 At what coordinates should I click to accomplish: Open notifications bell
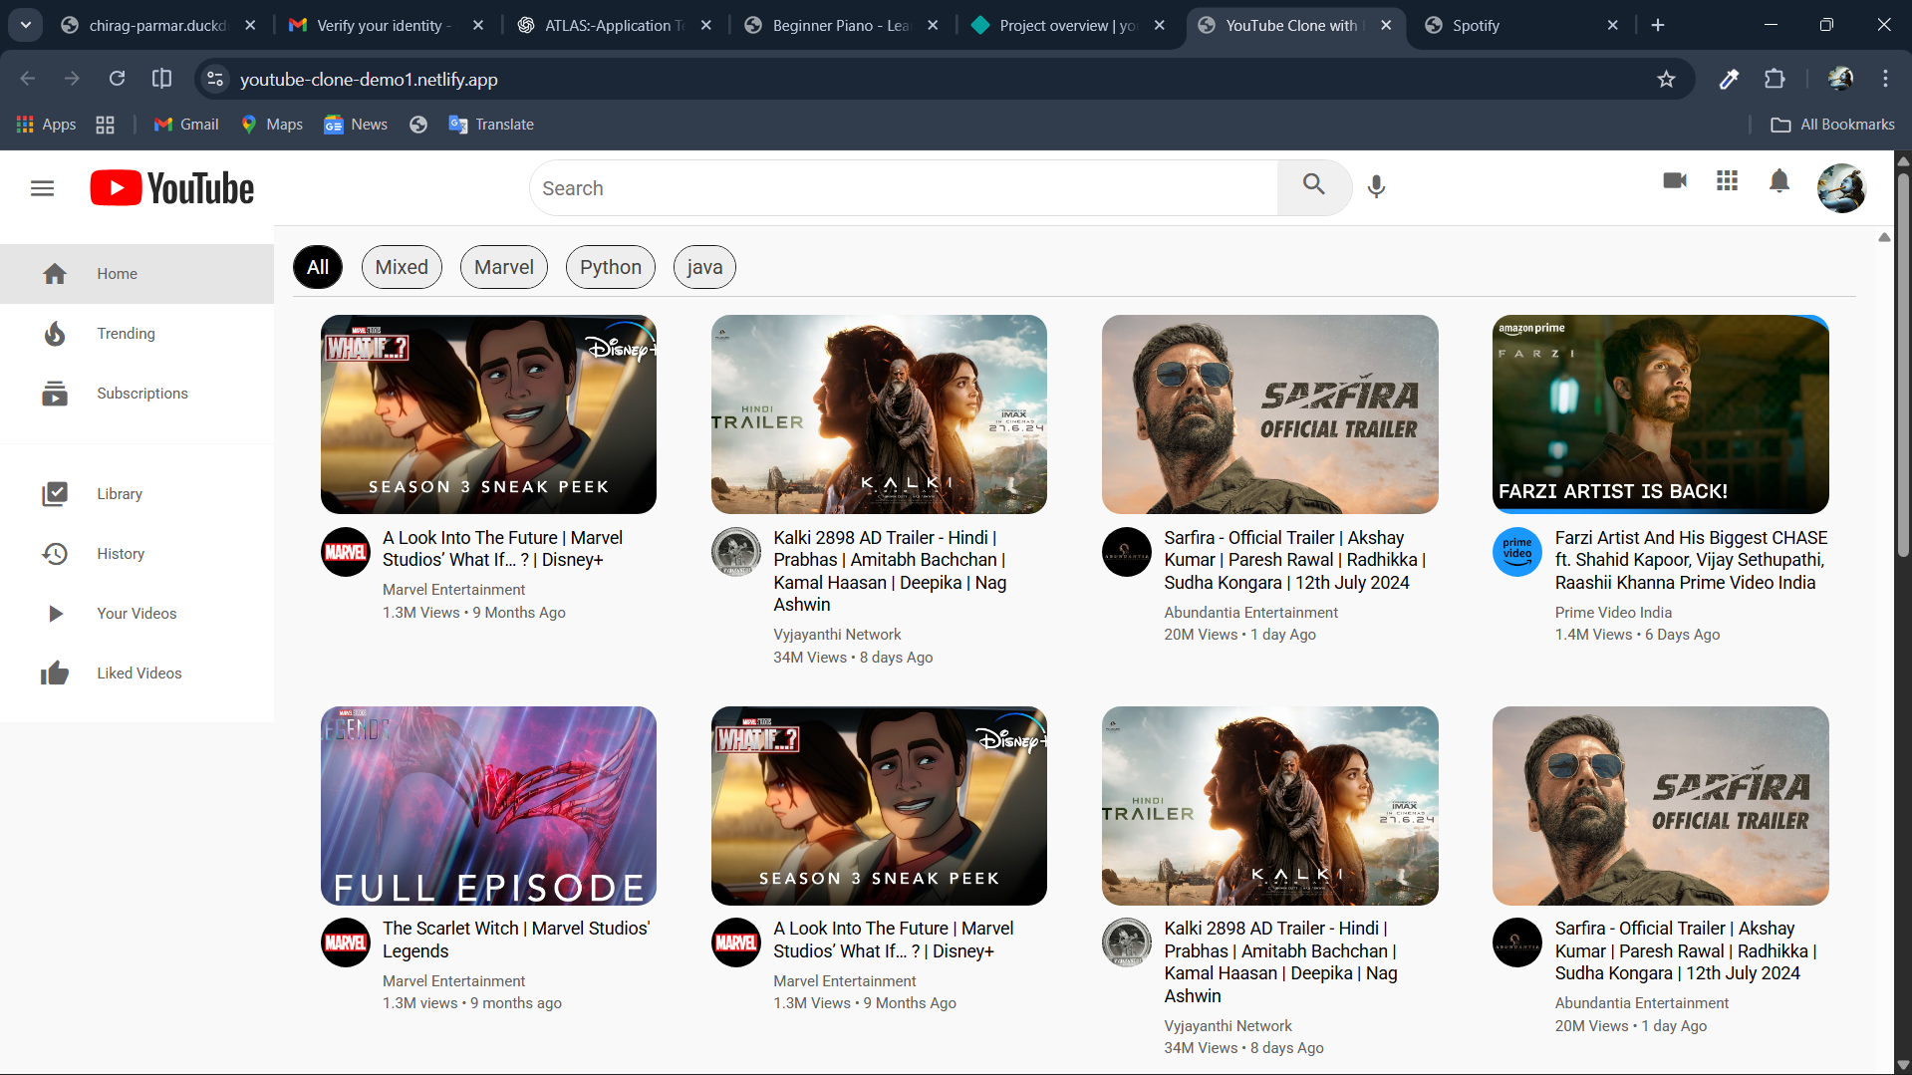tap(1779, 181)
